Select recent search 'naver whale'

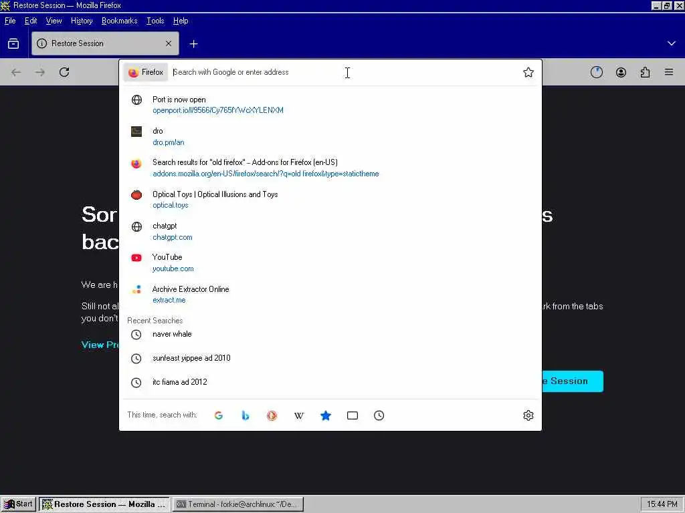tap(330, 334)
